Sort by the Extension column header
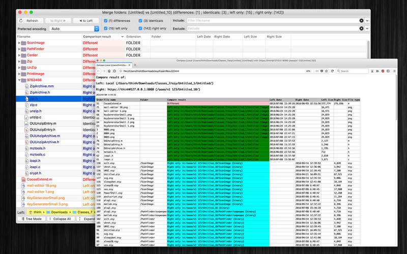 (137, 37)
